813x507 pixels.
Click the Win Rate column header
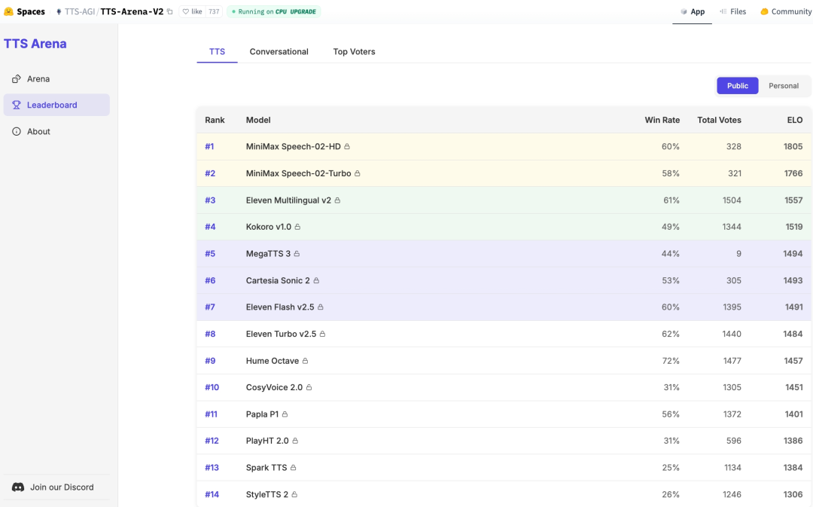click(662, 120)
